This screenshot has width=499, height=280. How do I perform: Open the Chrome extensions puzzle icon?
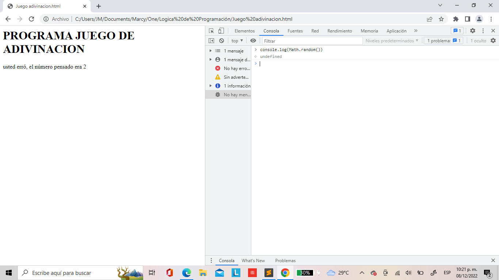pyautogui.click(x=456, y=19)
